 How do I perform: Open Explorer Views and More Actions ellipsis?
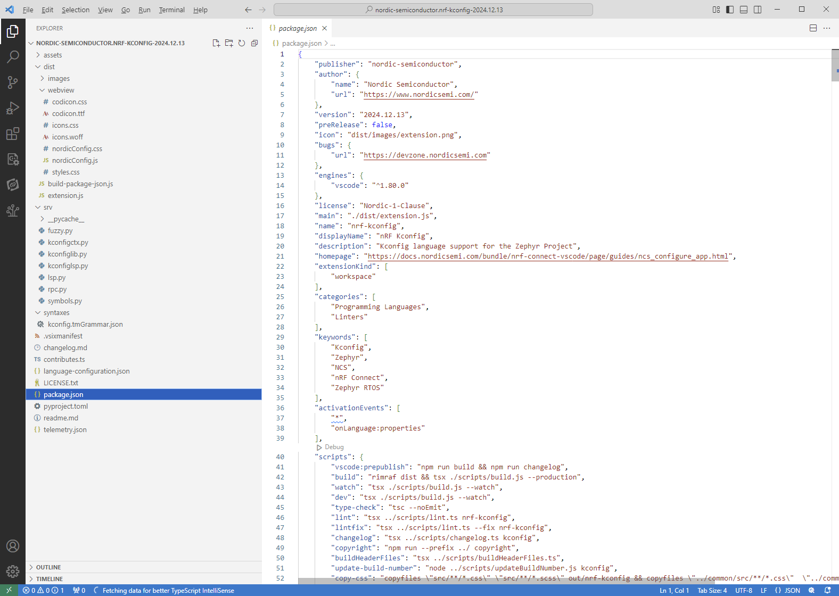[250, 28]
